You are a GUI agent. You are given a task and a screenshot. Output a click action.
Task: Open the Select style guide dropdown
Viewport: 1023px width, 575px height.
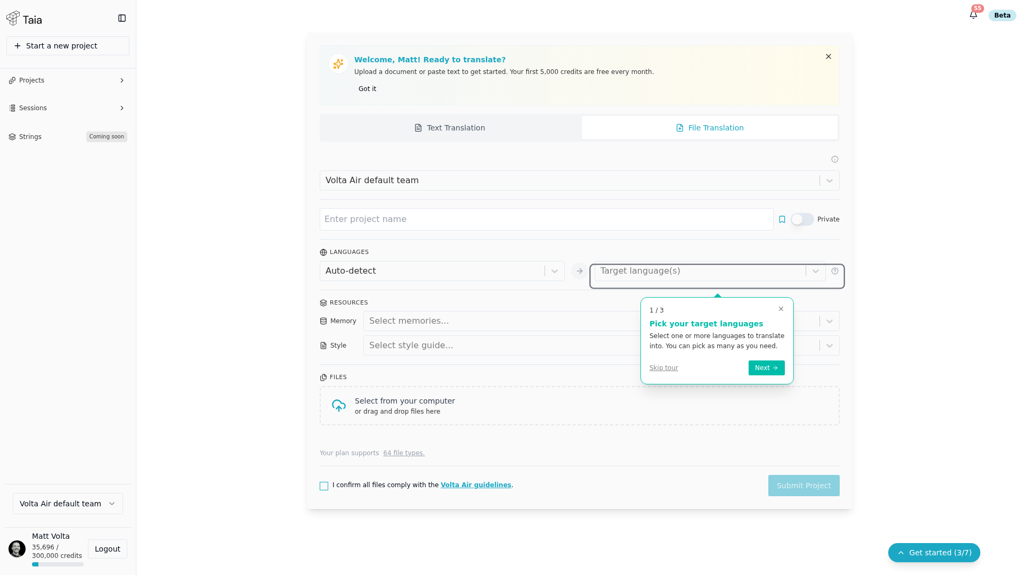(x=601, y=346)
